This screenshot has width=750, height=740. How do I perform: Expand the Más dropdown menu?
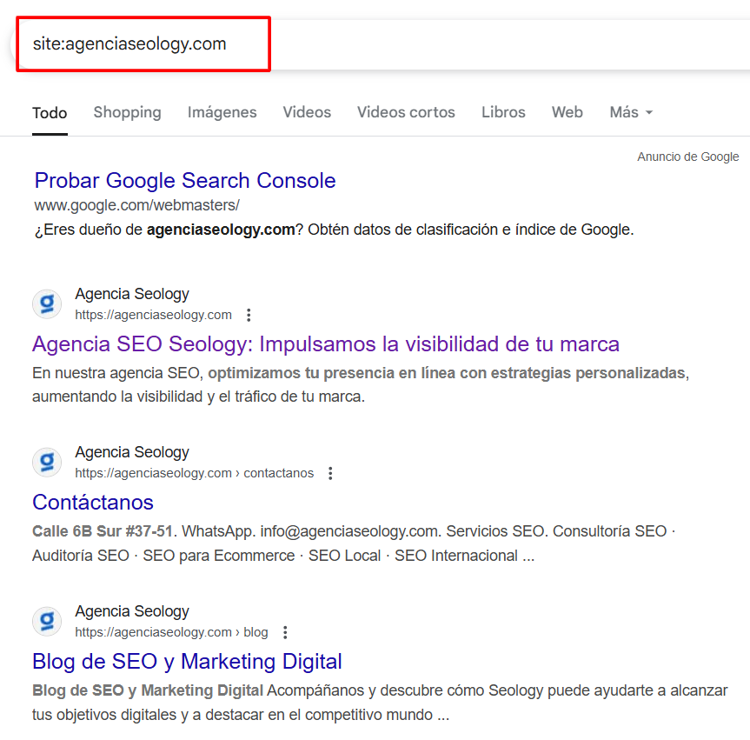point(630,112)
